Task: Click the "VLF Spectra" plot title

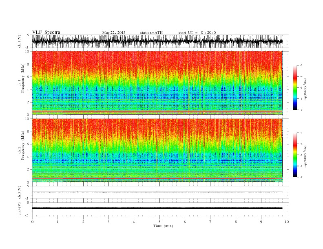Action: (46, 32)
